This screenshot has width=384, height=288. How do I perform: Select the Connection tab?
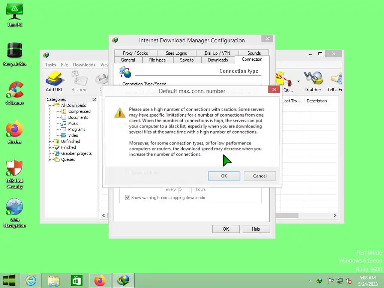(252, 60)
